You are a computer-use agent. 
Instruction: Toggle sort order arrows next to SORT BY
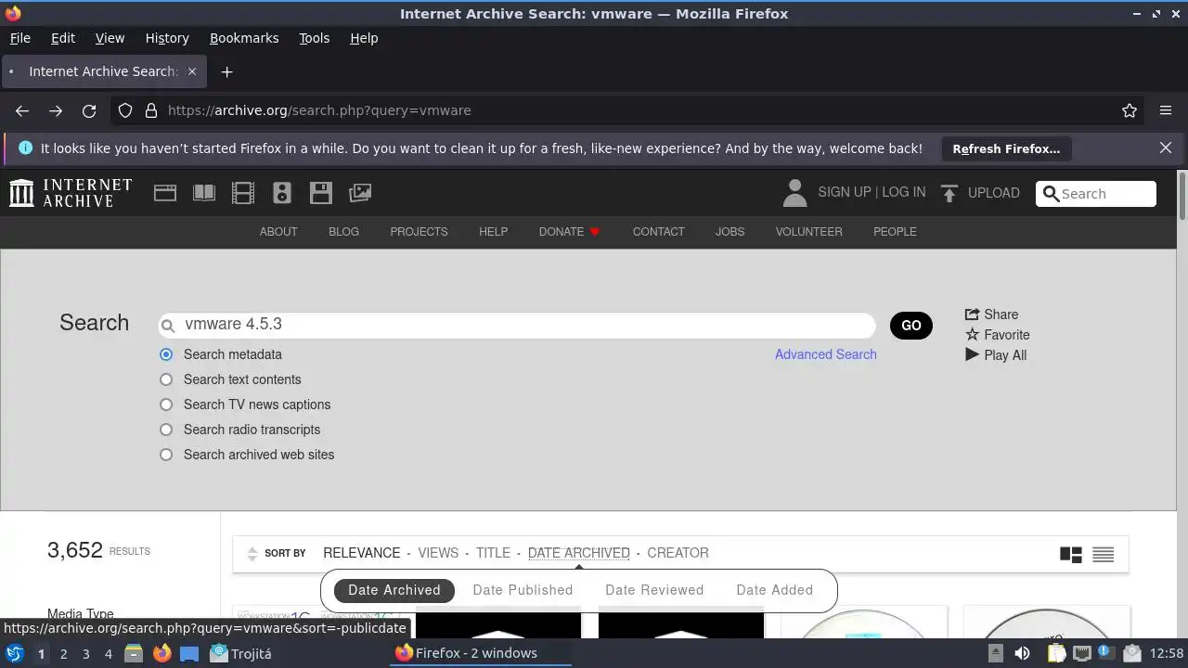click(252, 554)
